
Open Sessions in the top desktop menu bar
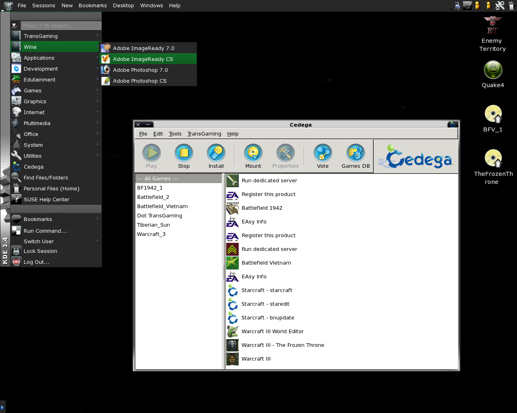[x=44, y=6]
